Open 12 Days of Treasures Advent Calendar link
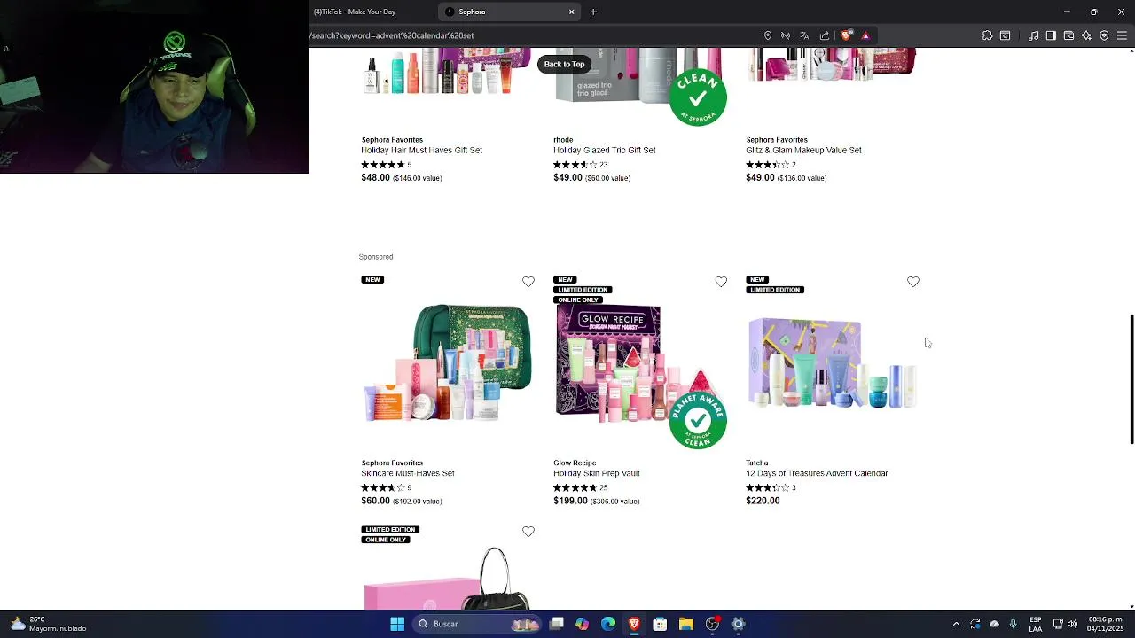The image size is (1135, 638). tap(817, 473)
